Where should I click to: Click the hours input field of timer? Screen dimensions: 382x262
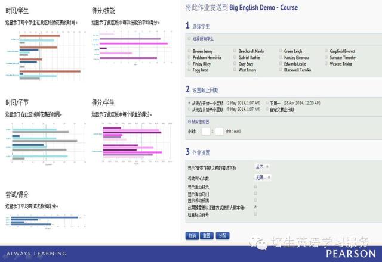[207, 131]
